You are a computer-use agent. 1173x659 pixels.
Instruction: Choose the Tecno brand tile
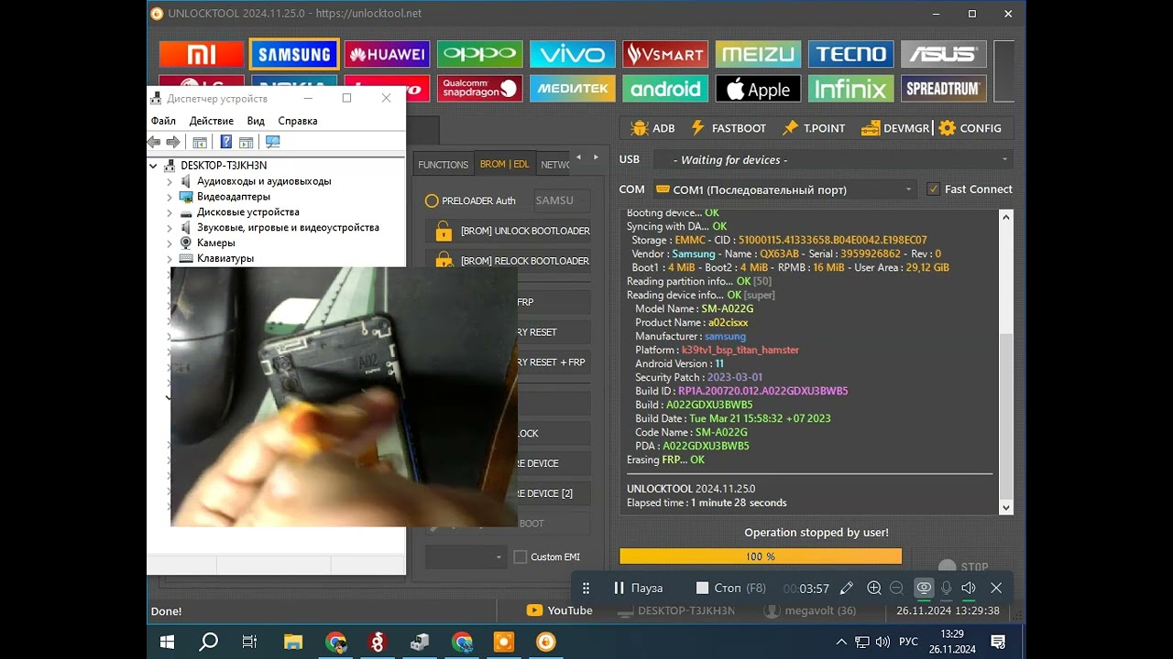[851, 54]
